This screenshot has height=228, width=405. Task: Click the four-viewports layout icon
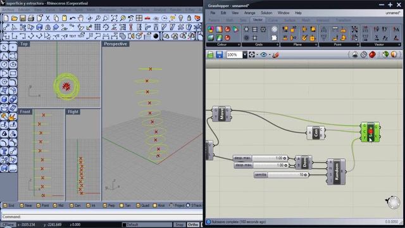[139, 18]
